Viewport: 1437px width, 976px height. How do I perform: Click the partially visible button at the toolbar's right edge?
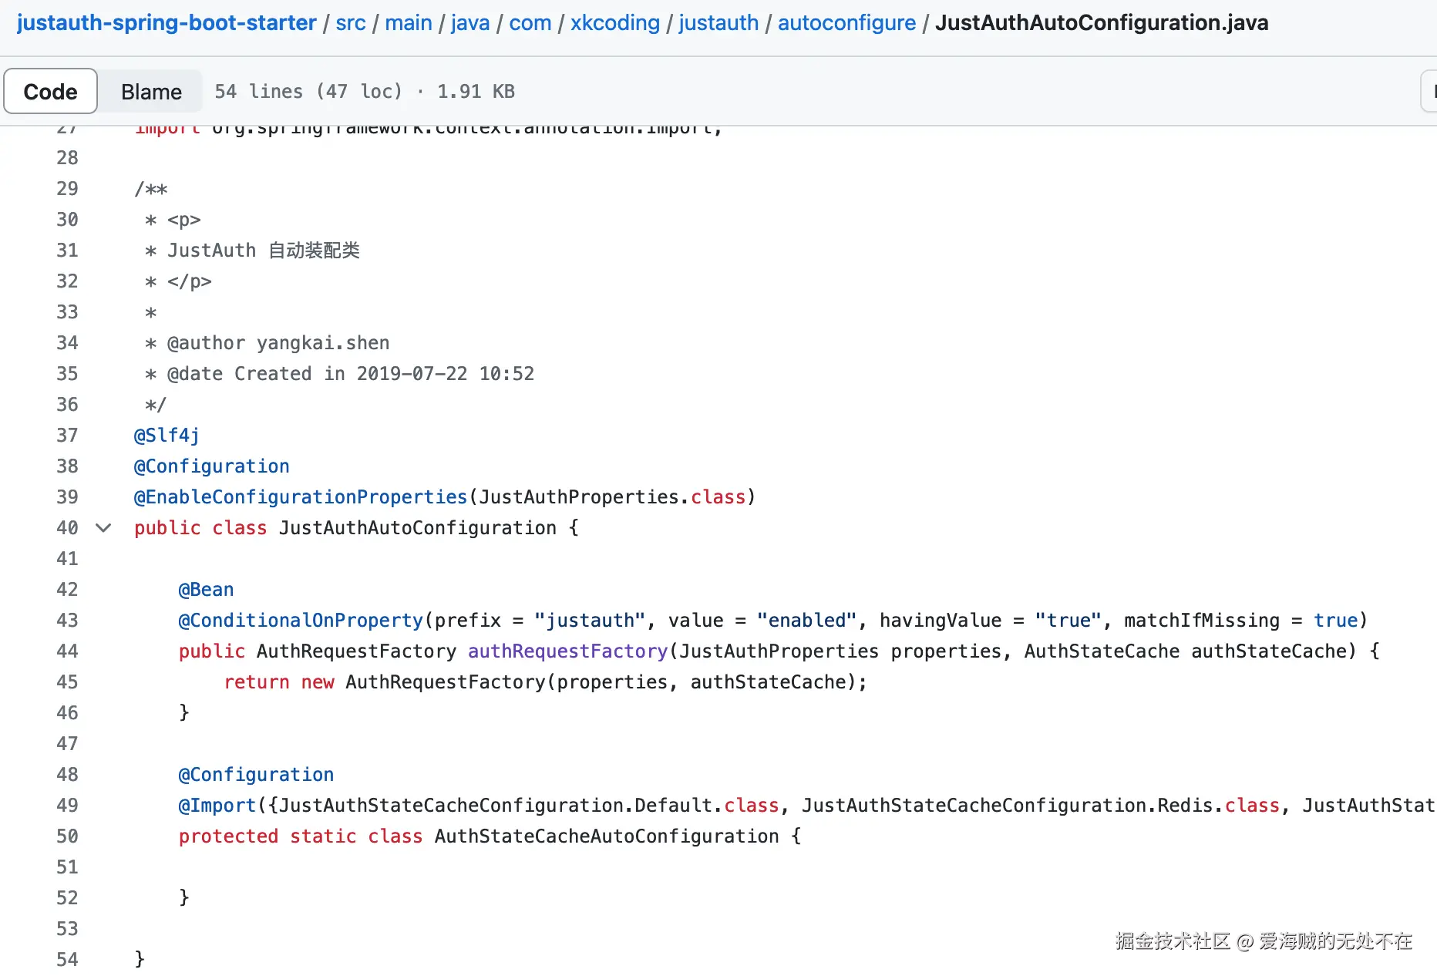[x=1429, y=92]
